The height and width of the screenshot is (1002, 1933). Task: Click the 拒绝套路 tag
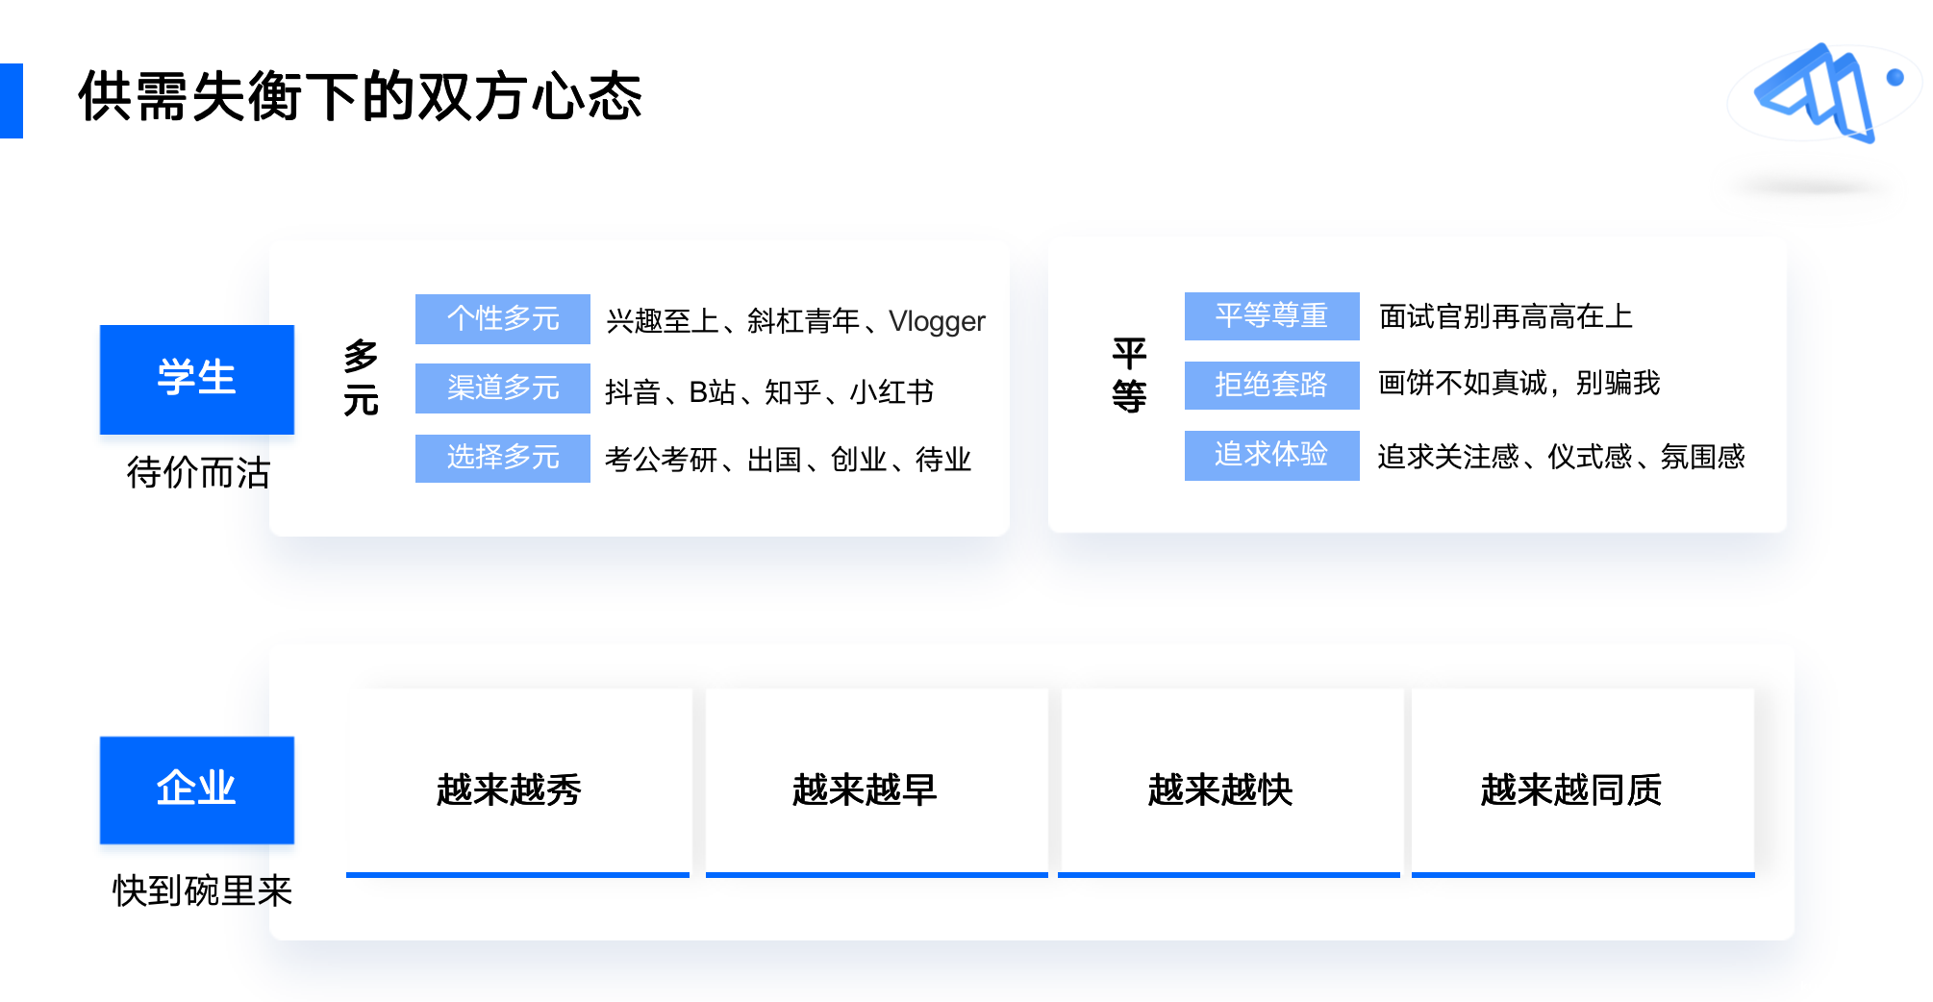(x=1271, y=385)
